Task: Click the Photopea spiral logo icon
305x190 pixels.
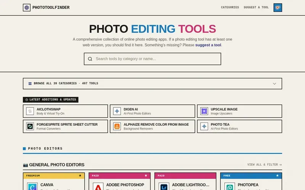Action: pos(230,187)
